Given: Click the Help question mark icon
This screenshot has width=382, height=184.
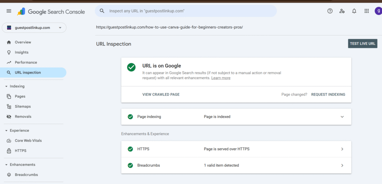Looking at the screenshot, I should click(330, 11).
